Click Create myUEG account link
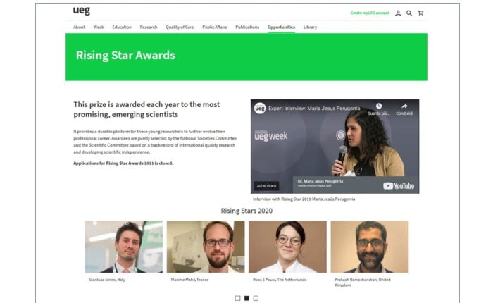This screenshot has width=493, height=303. point(370,13)
